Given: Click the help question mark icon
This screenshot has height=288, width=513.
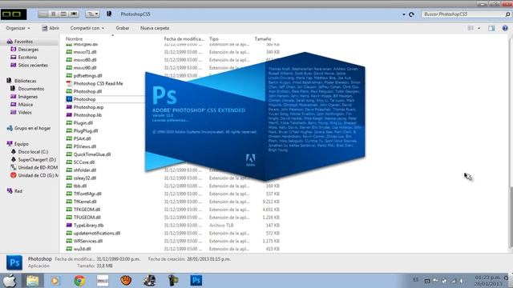Looking at the screenshot, I should pyautogui.click(x=505, y=28).
